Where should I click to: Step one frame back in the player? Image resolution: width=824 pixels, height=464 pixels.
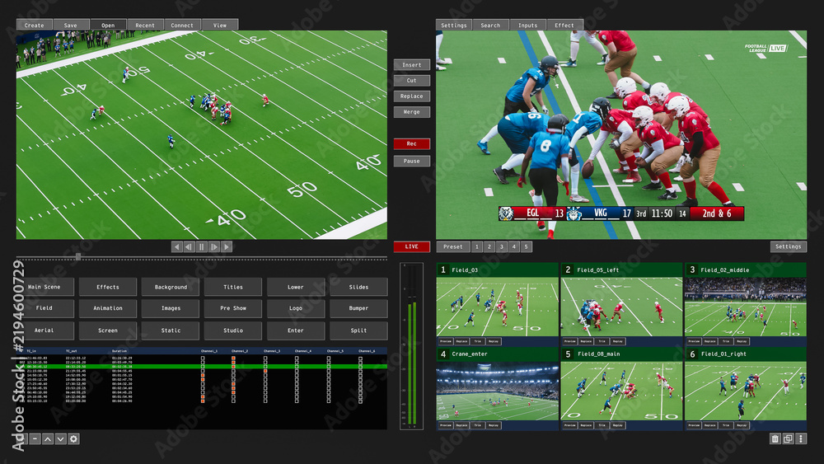click(x=190, y=246)
